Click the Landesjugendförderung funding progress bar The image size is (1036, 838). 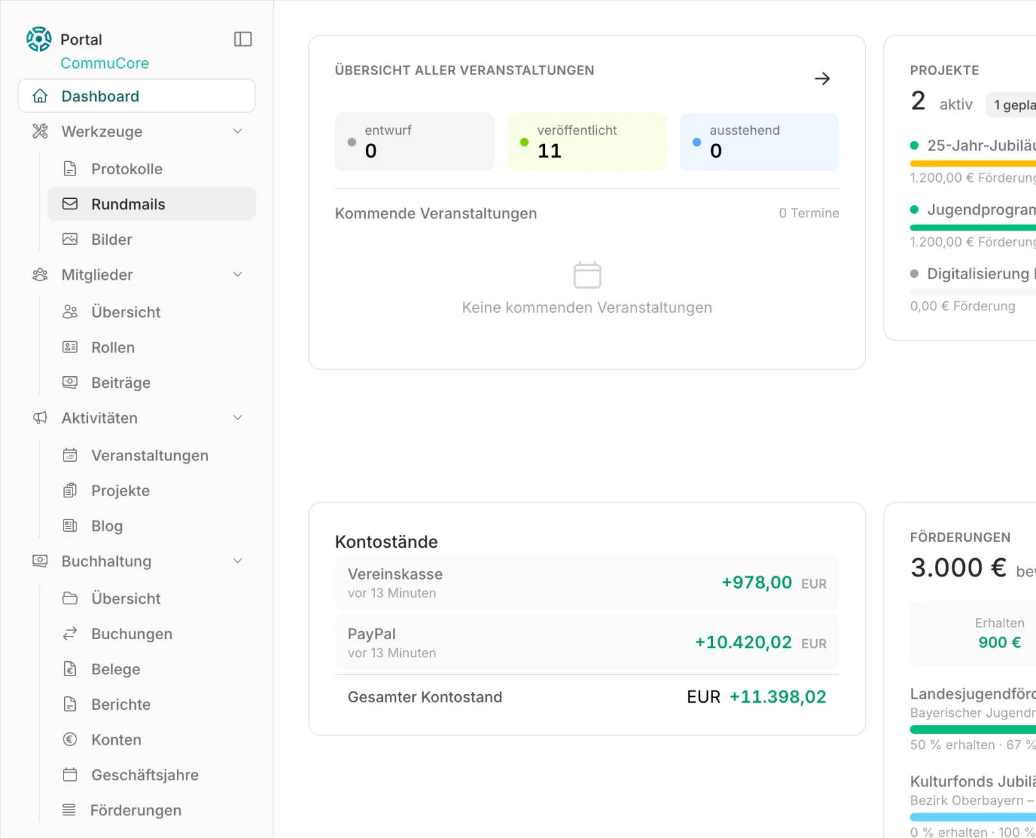973,730
